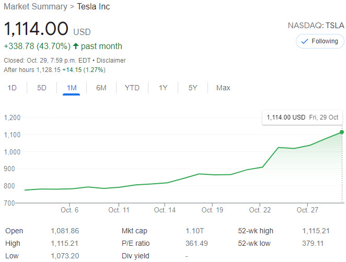Image resolution: width=346 pixels, height=262 pixels.
Task: Select the 1M time range tab
Action: 72,88
